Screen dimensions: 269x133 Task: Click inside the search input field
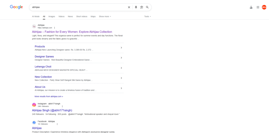[79, 7]
